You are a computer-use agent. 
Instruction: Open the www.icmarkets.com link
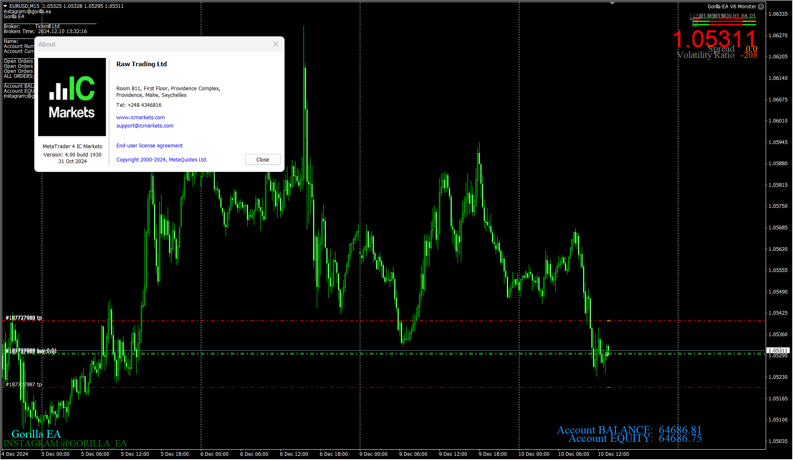(x=140, y=118)
